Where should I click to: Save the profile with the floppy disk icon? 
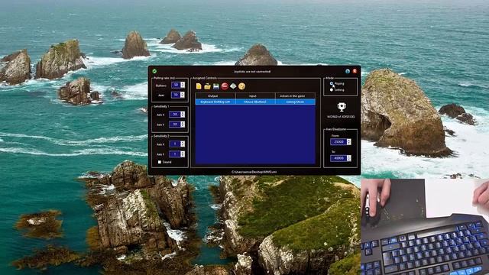[215, 86]
